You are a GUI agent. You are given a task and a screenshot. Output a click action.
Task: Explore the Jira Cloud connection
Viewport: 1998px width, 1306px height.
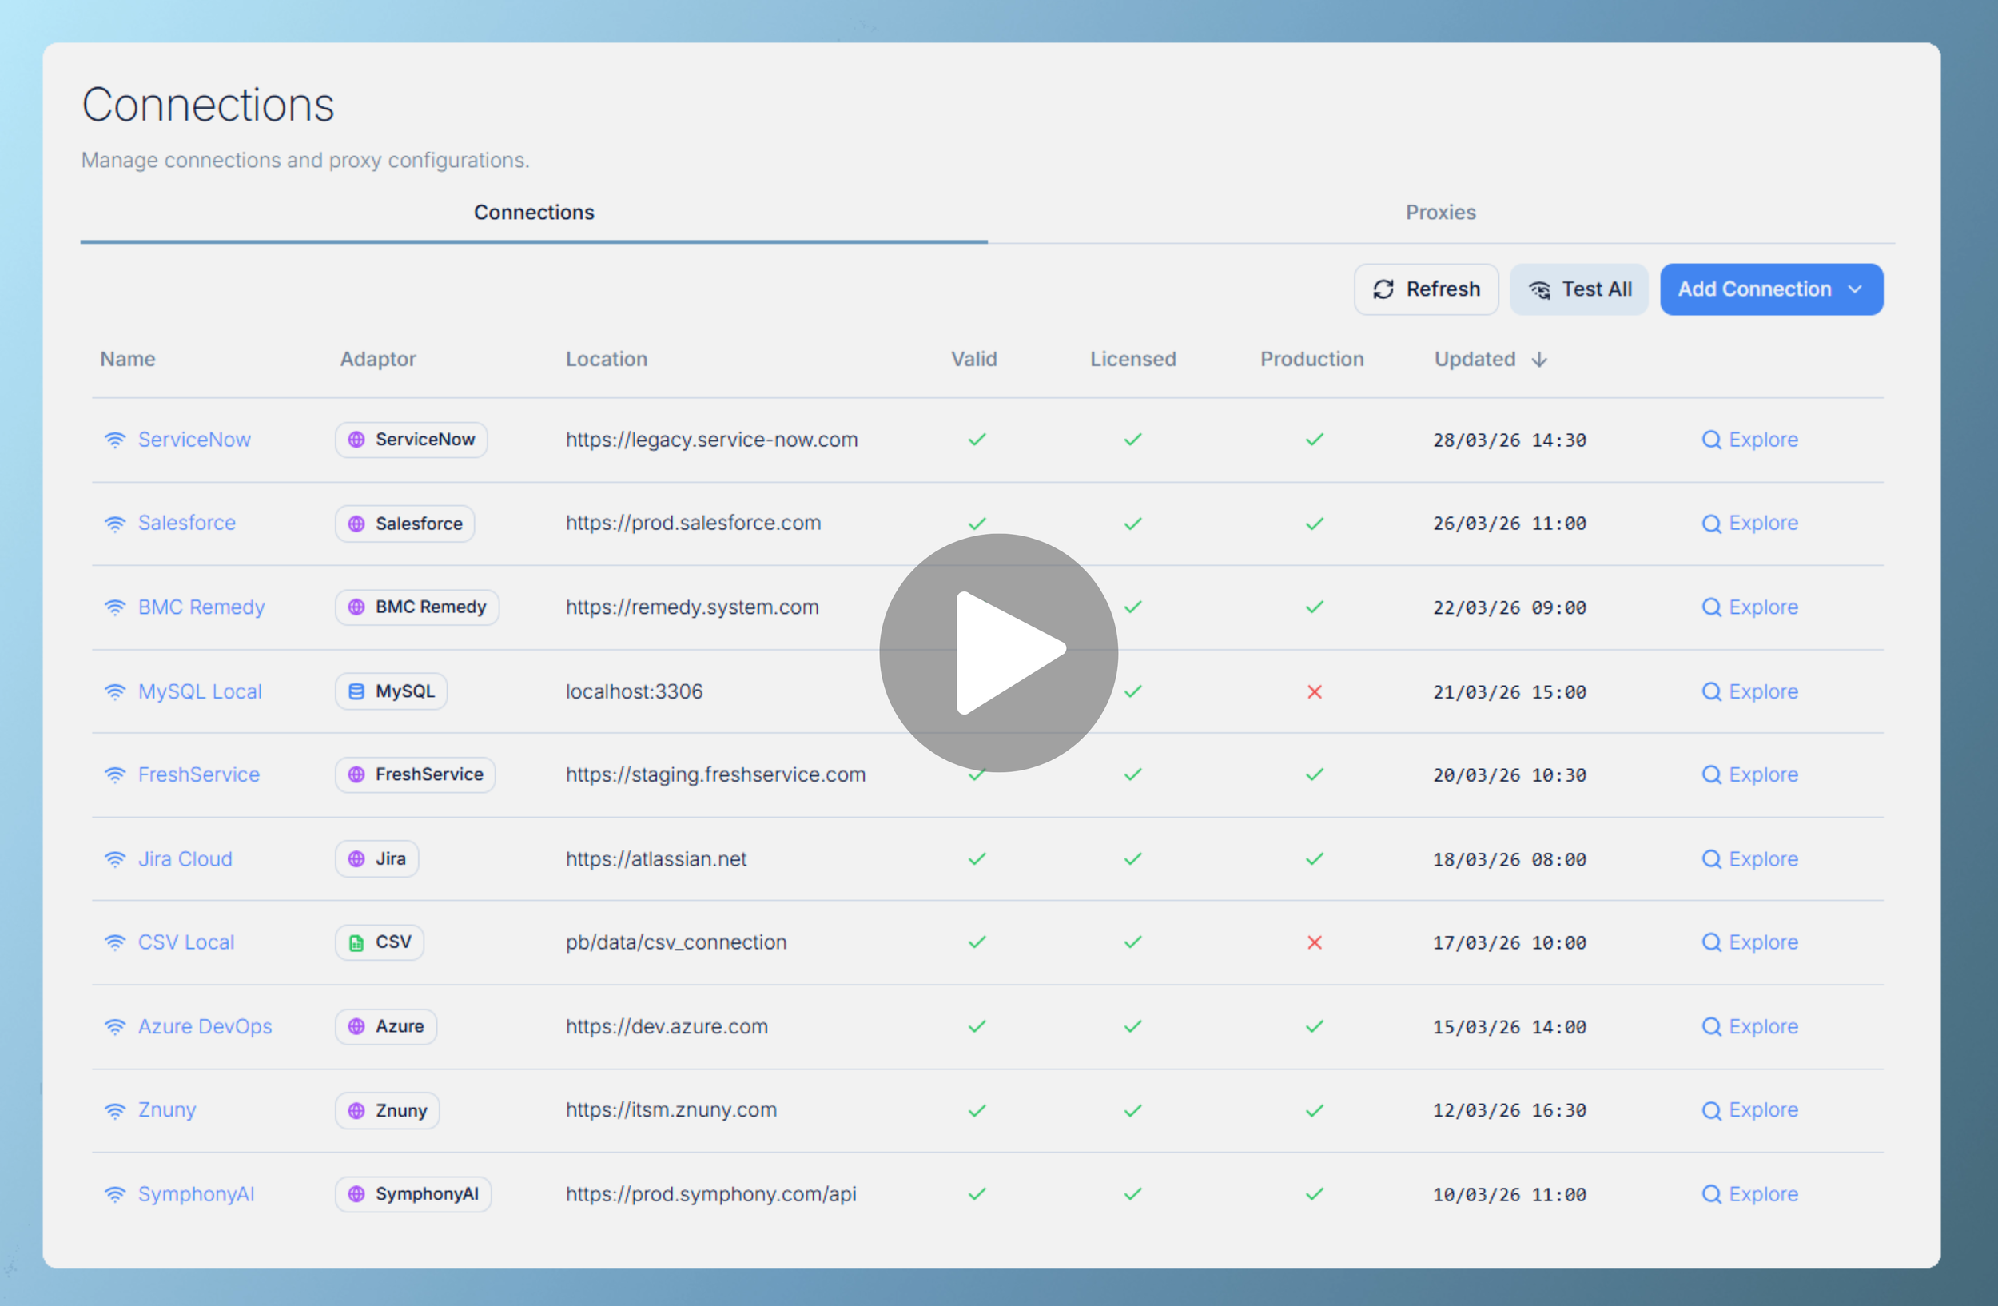coord(1749,858)
